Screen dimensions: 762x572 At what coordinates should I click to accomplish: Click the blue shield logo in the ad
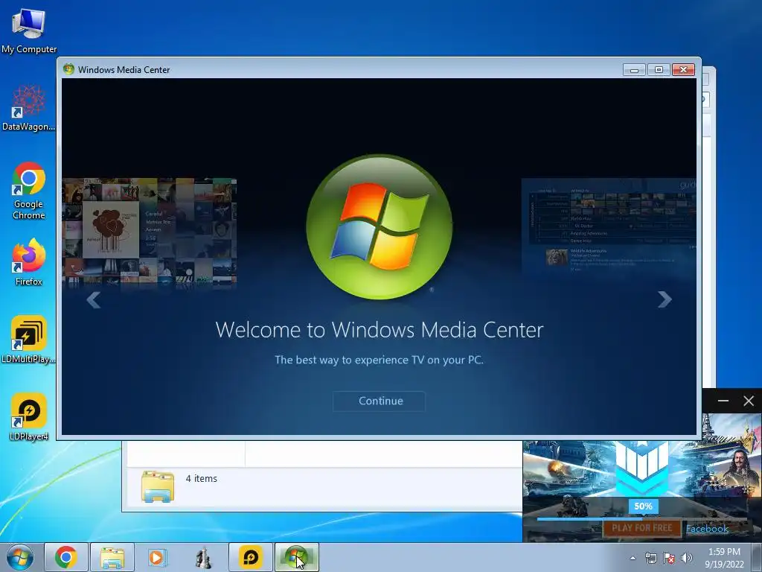coord(642,468)
